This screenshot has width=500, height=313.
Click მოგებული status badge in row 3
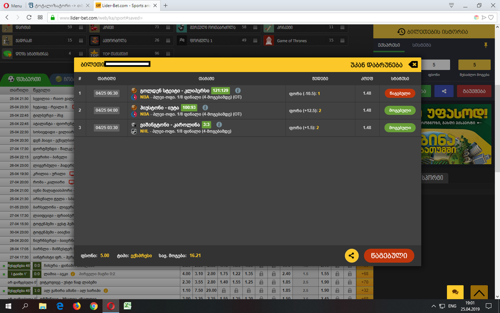coord(400,128)
